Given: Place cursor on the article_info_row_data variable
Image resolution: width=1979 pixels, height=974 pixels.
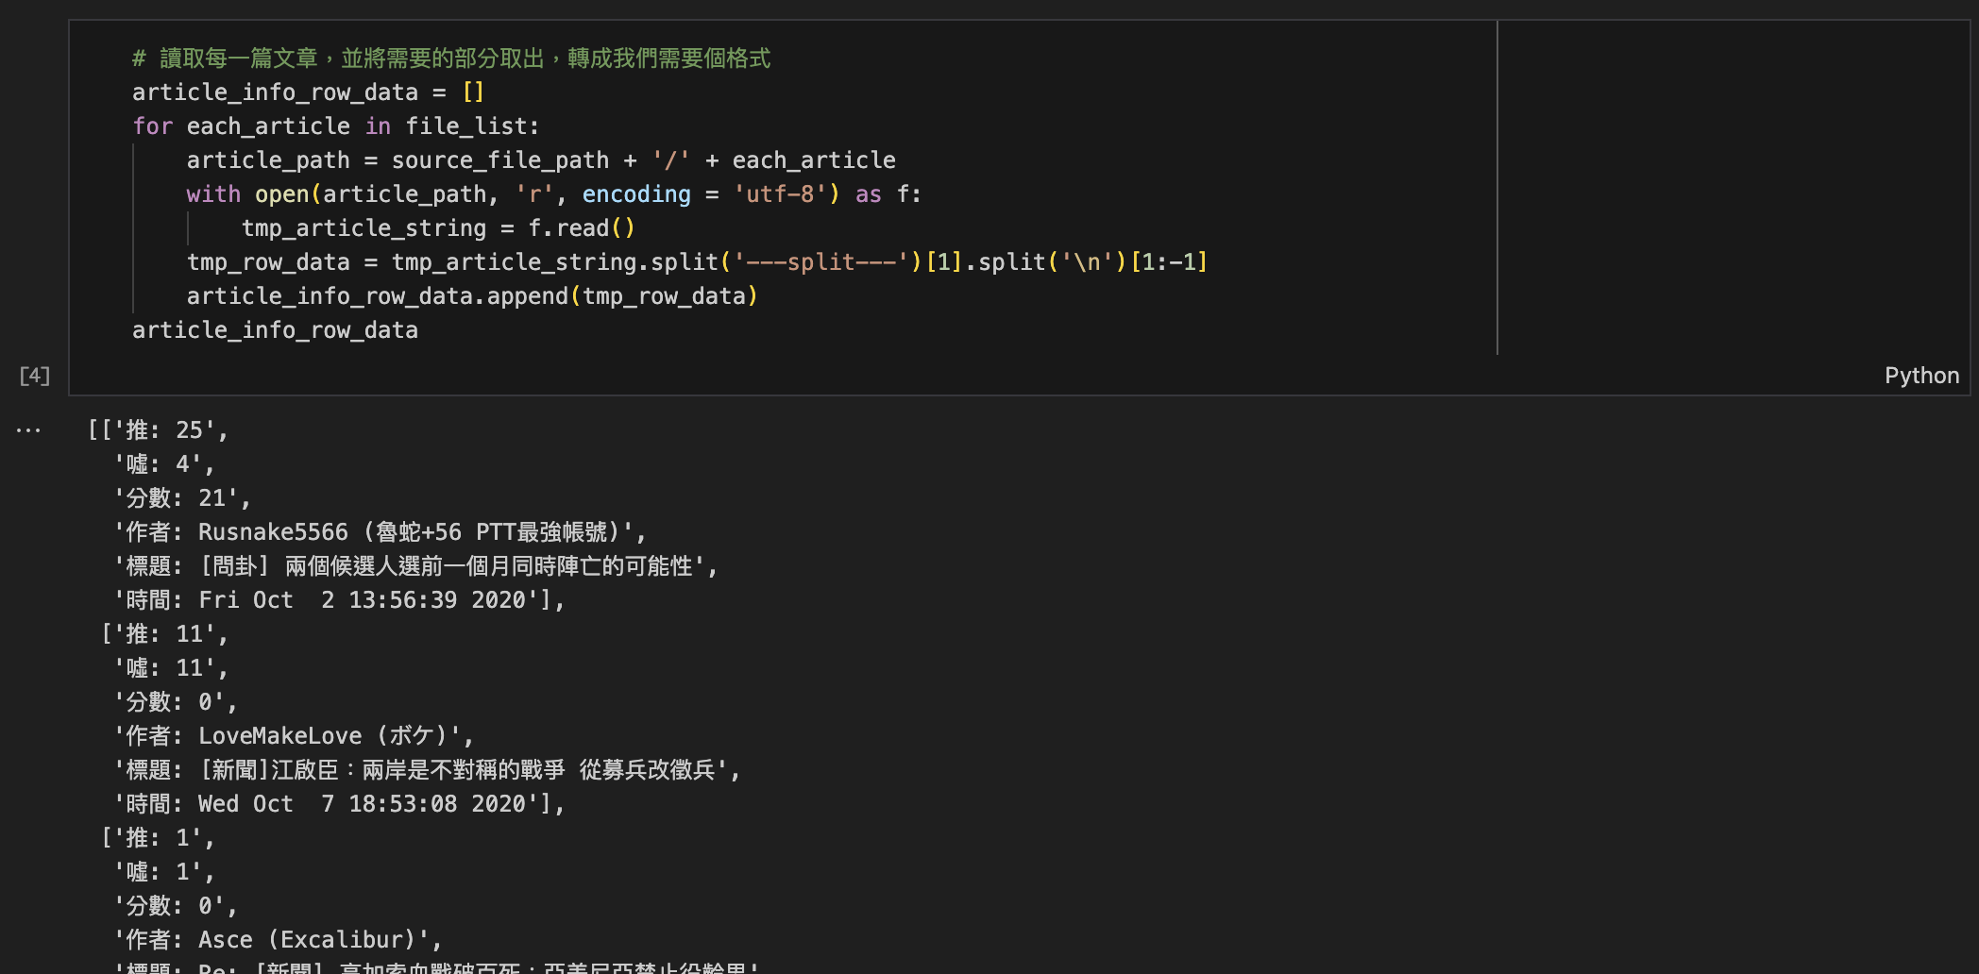Looking at the screenshot, I should [275, 92].
